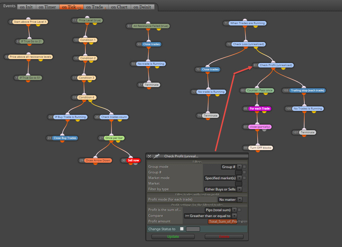
Task: Switch to the on Trade tab
Action: [x=96, y=7]
